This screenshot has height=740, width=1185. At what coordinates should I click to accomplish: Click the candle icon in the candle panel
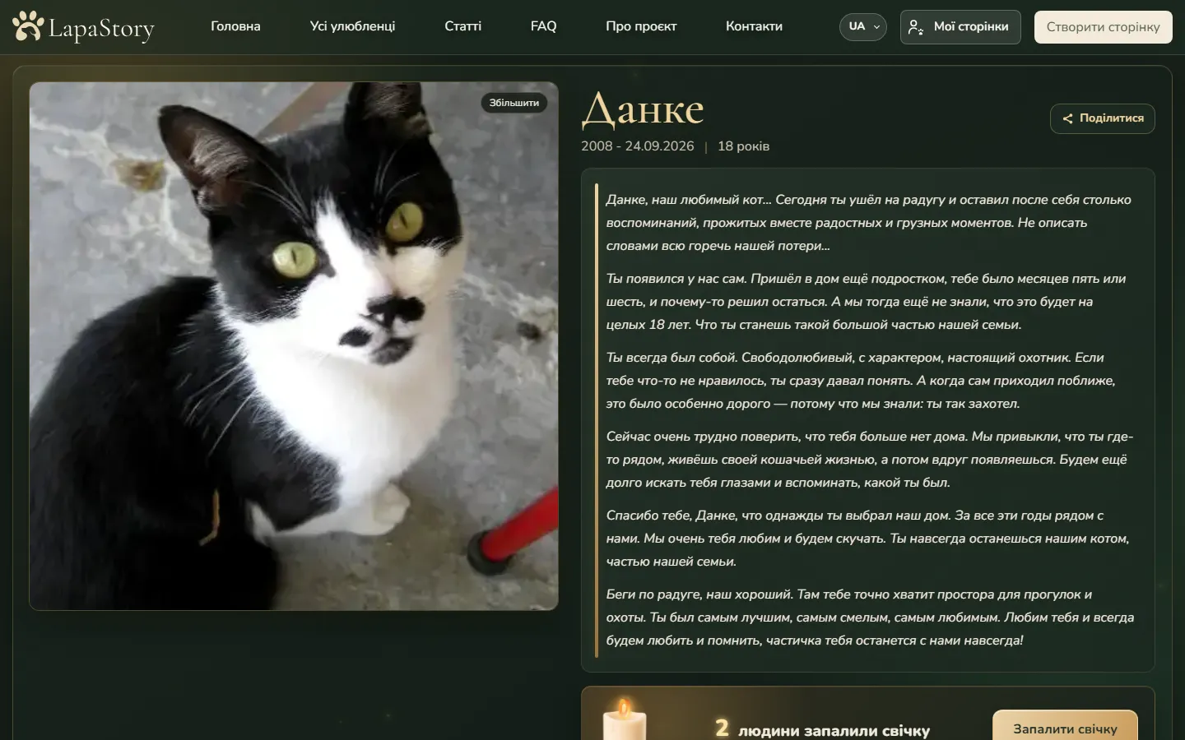625,720
